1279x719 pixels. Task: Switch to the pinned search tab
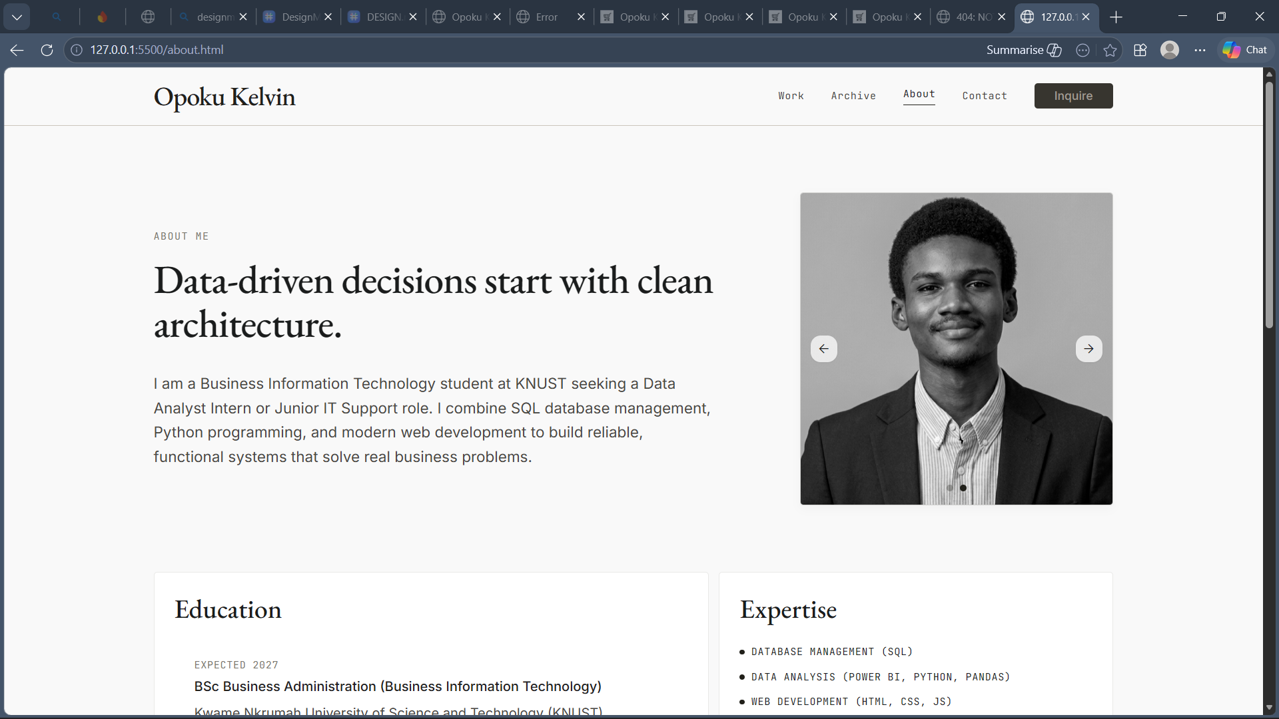click(x=57, y=17)
